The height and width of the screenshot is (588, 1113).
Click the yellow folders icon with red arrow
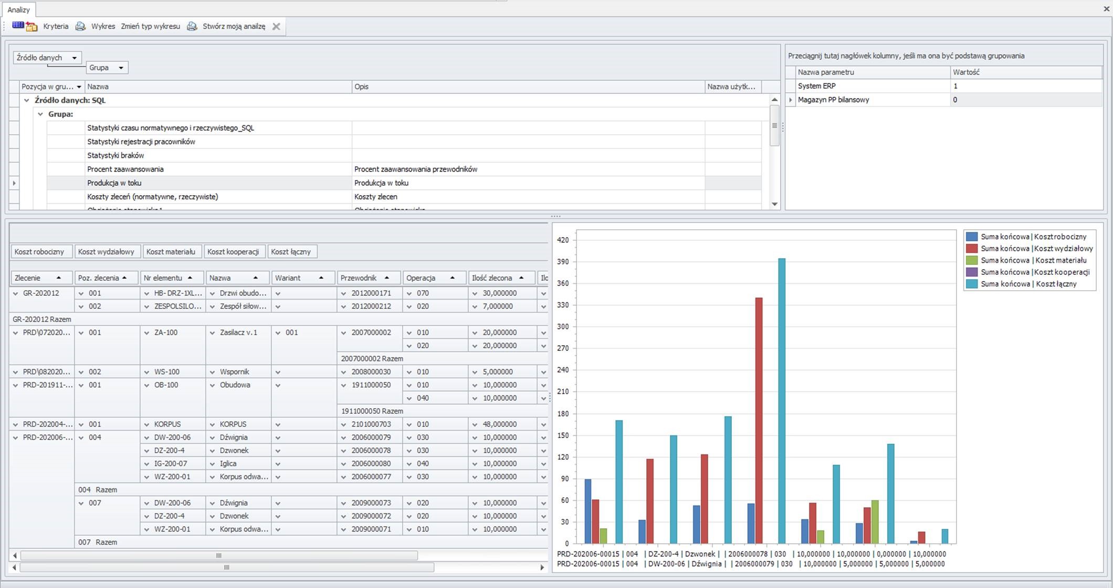pos(31,27)
